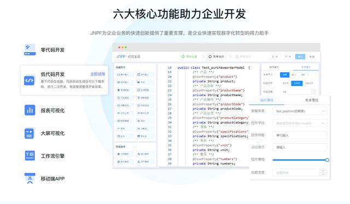This screenshot has height=204, width=350.
Task: Pick the 开关 switch component in the palette
Action: pos(145,83)
